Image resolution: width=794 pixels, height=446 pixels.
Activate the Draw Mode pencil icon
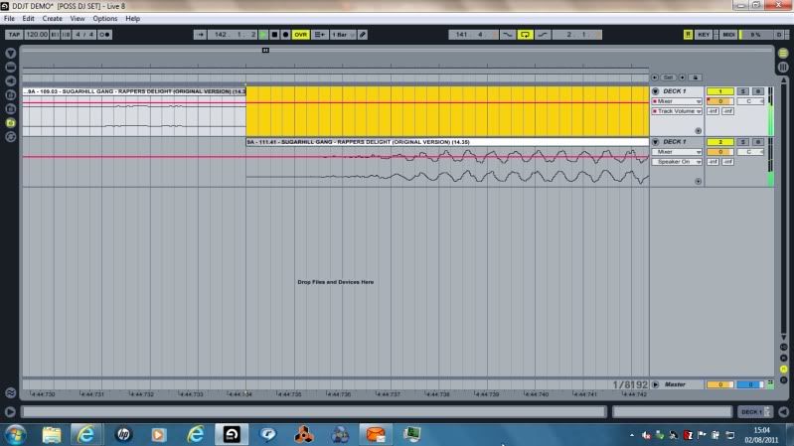tap(363, 34)
